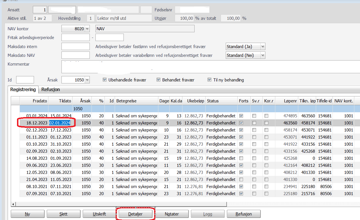Image resolution: width=360 pixels, height=220 pixels.
Task: Toggle Behandlet fravær checkbox
Action: pos(159,80)
